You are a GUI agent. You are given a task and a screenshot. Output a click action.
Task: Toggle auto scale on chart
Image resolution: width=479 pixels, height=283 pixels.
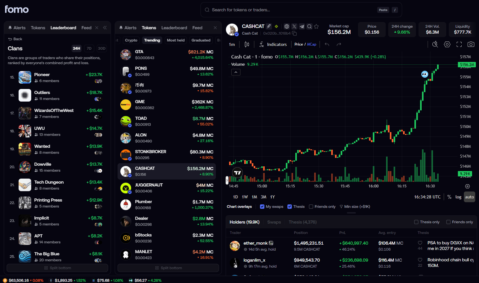click(x=470, y=197)
